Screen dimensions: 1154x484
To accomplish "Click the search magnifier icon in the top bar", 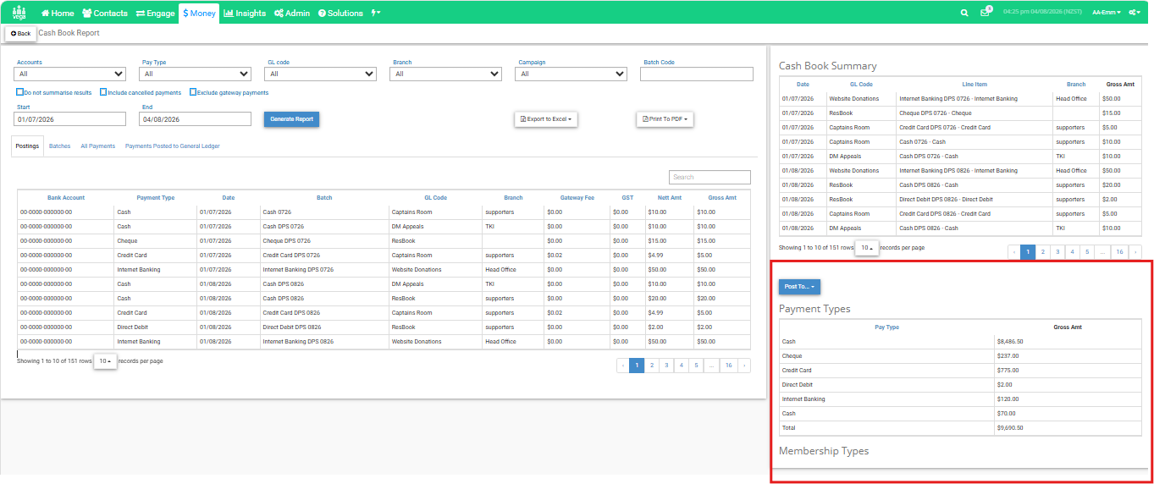I will (x=964, y=14).
